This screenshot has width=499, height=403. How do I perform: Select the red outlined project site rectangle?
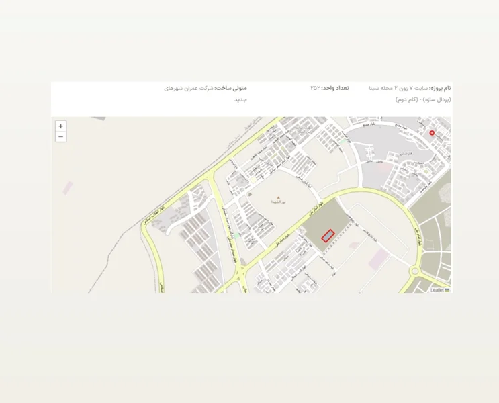point(328,236)
